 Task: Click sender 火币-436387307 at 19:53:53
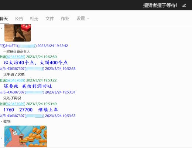pyautogui.click(x=12, y=116)
